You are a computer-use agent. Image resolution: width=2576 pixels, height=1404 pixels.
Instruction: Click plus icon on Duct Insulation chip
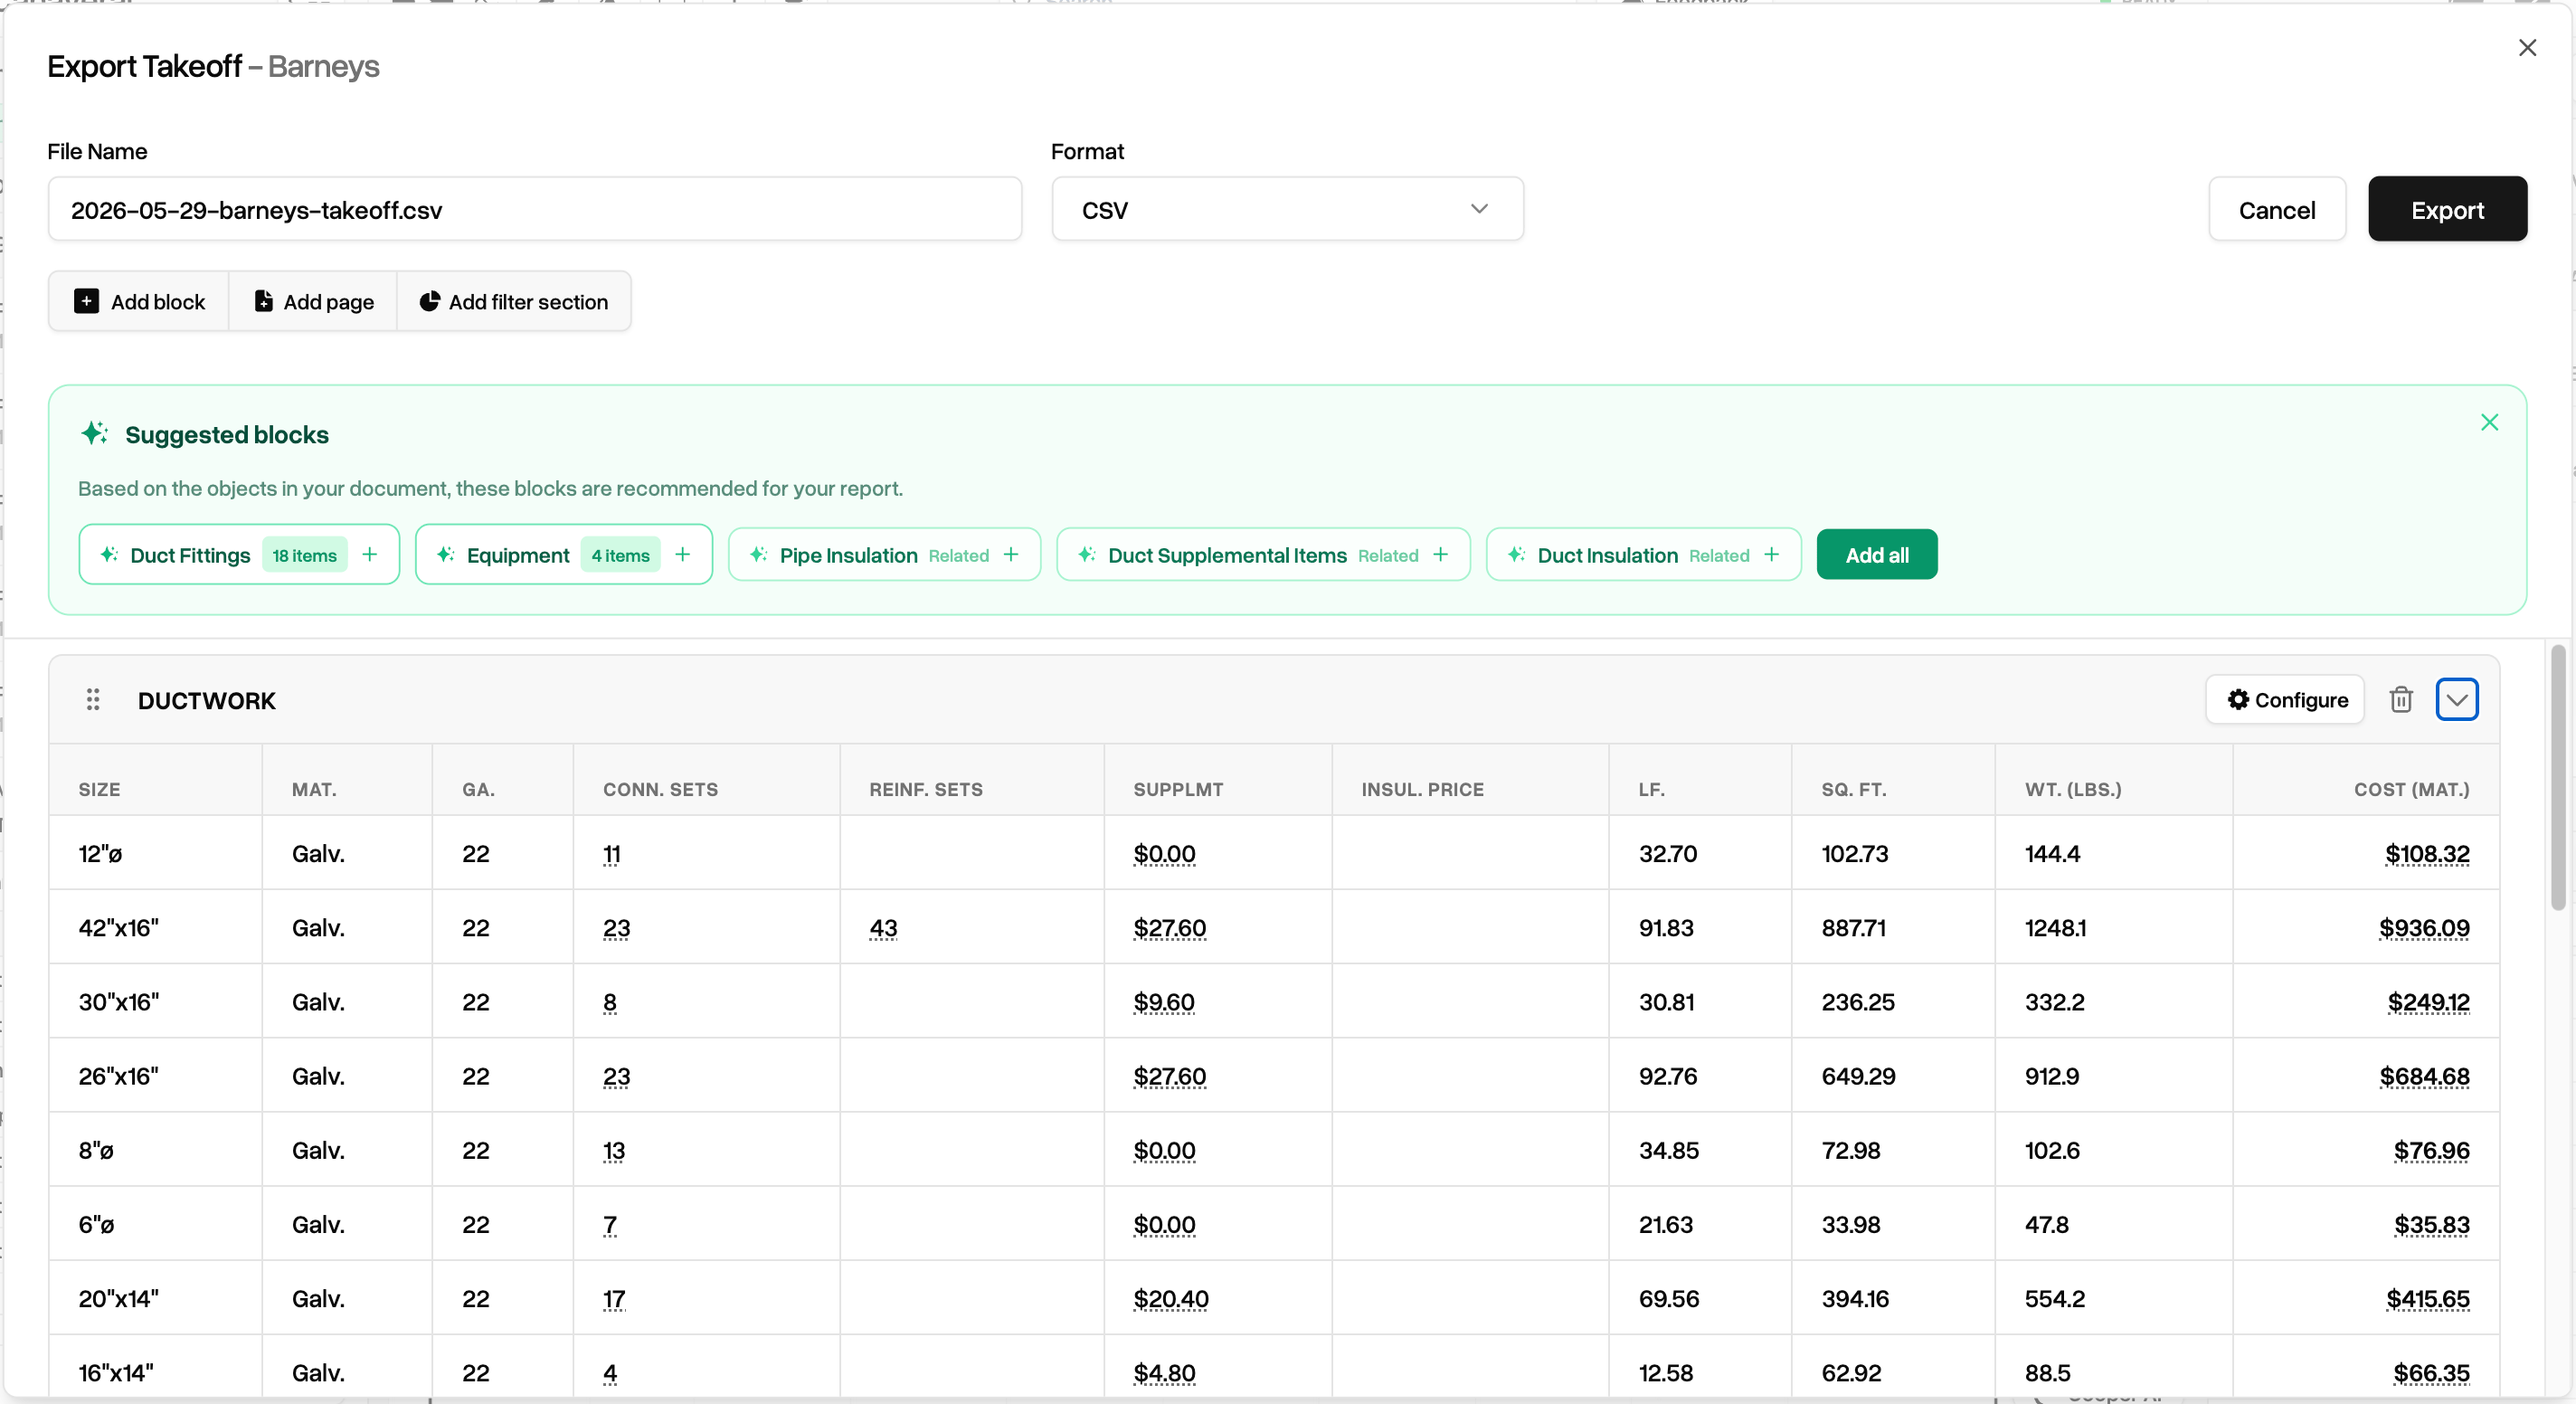tap(1771, 555)
